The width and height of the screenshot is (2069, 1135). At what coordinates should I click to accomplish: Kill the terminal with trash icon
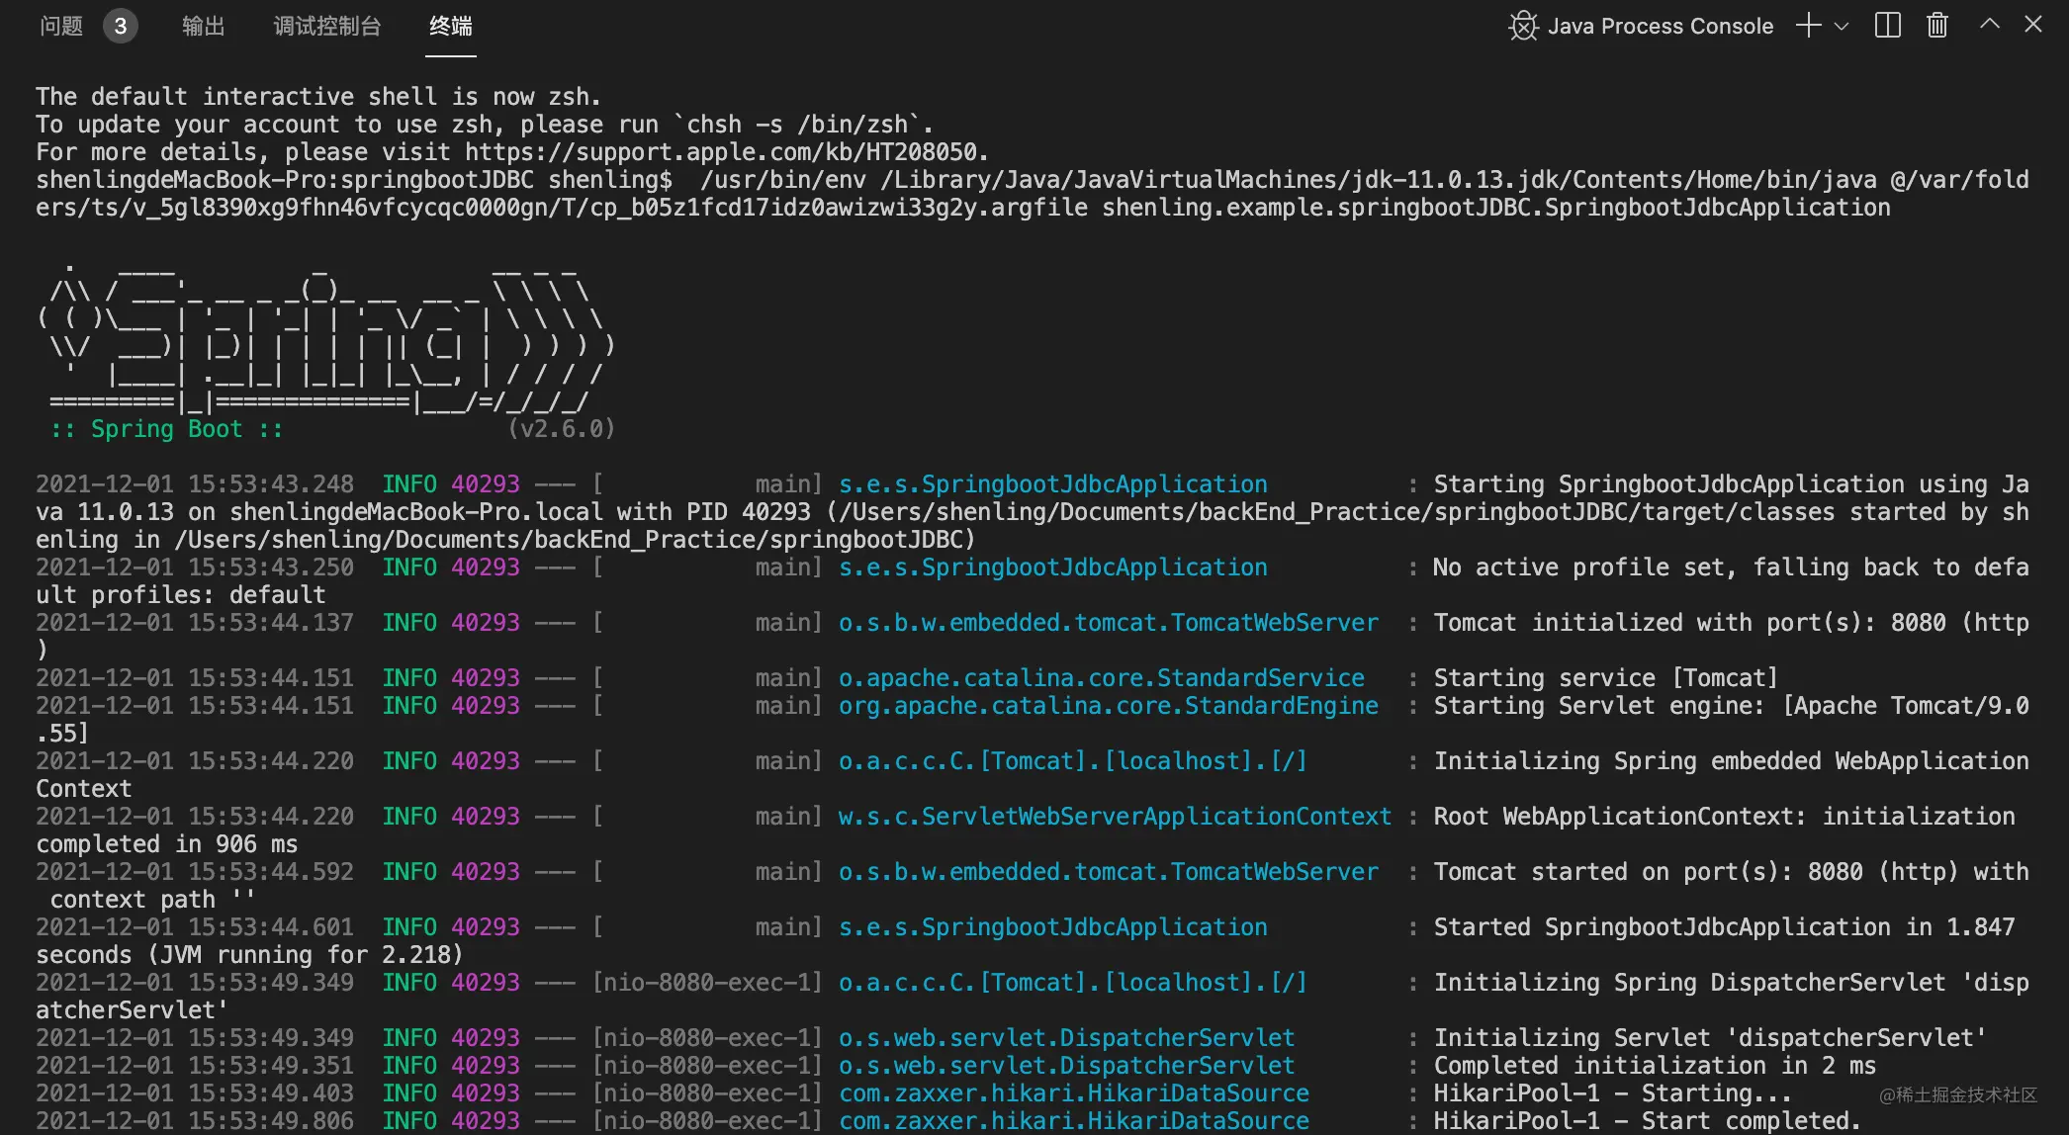1936,26
